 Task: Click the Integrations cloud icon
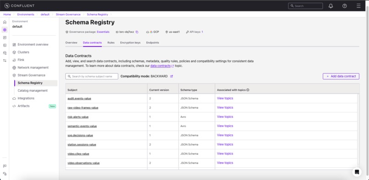[x=14, y=99]
